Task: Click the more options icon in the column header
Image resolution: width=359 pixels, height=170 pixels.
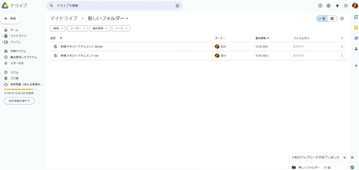Action: [x=342, y=38]
